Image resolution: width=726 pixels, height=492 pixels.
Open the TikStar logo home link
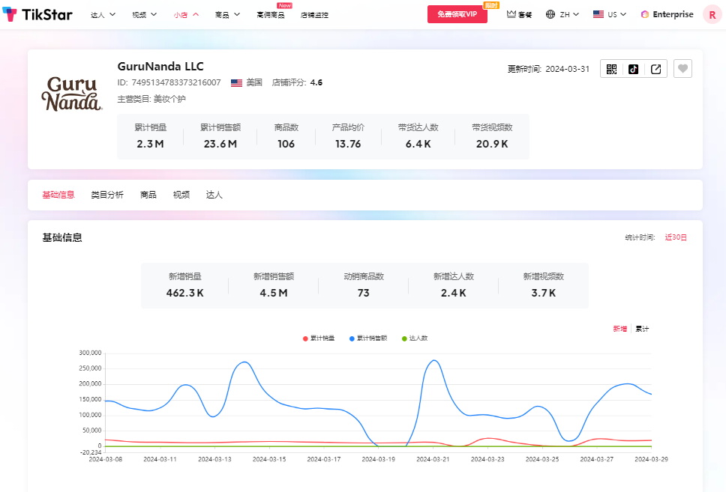coord(37,14)
